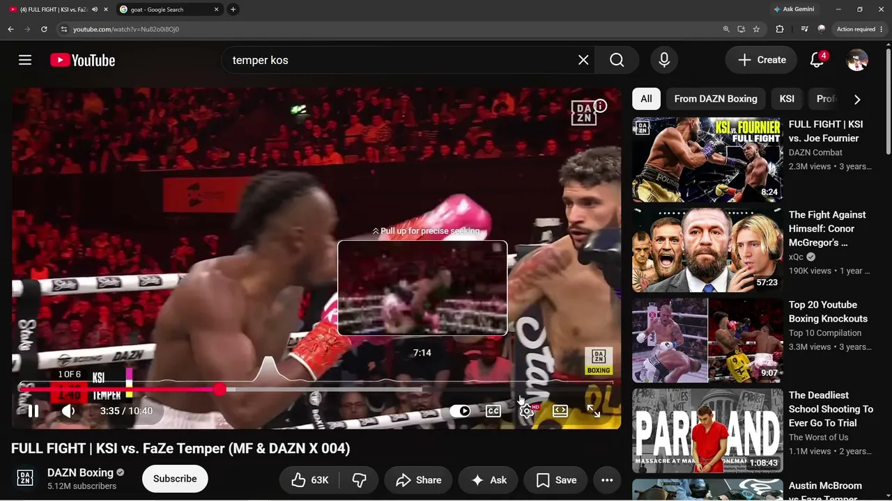Screen dimensions: 892x501
Task: Open the browser profile avatar in toolbar
Action: tap(822, 29)
